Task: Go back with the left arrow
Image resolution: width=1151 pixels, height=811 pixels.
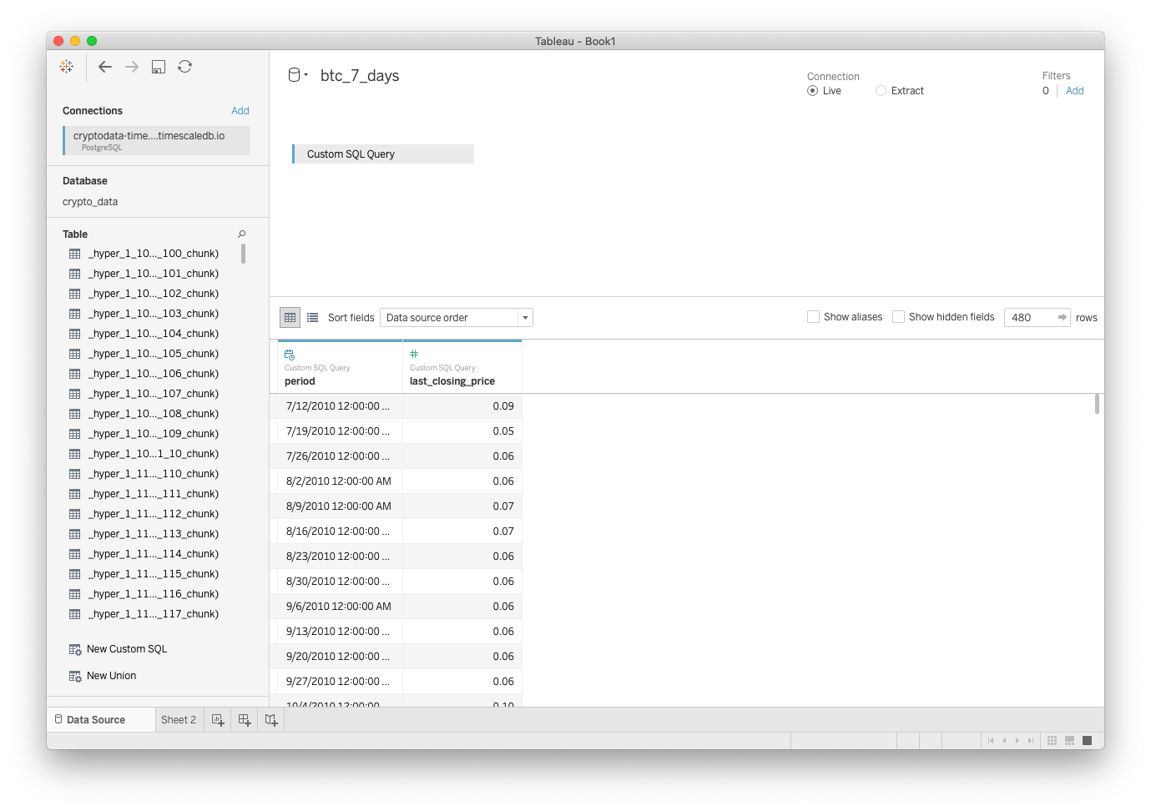Action: coord(105,67)
